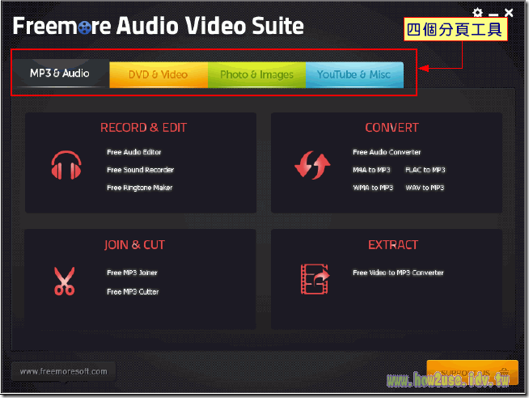Click the headphones Record & Edit icon
The height and width of the screenshot is (398, 529).
coord(66,166)
